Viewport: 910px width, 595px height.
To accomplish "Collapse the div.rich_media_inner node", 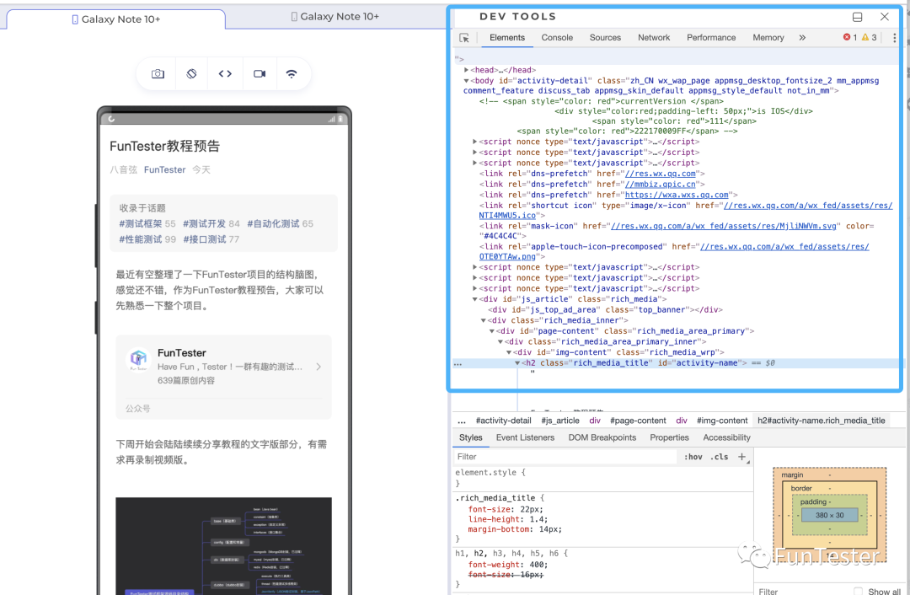I will pos(484,320).
